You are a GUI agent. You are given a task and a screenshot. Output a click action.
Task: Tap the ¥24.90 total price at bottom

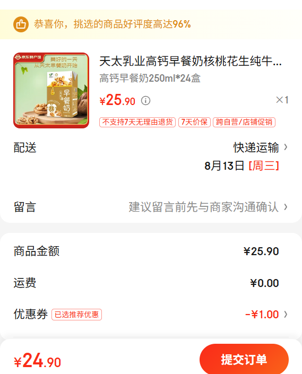click(38, 360)
